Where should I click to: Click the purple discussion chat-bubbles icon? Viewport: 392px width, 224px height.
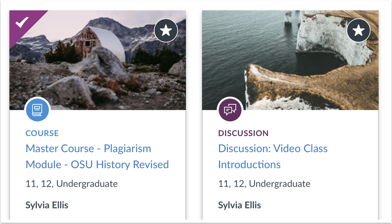click(x=230, y=109)
